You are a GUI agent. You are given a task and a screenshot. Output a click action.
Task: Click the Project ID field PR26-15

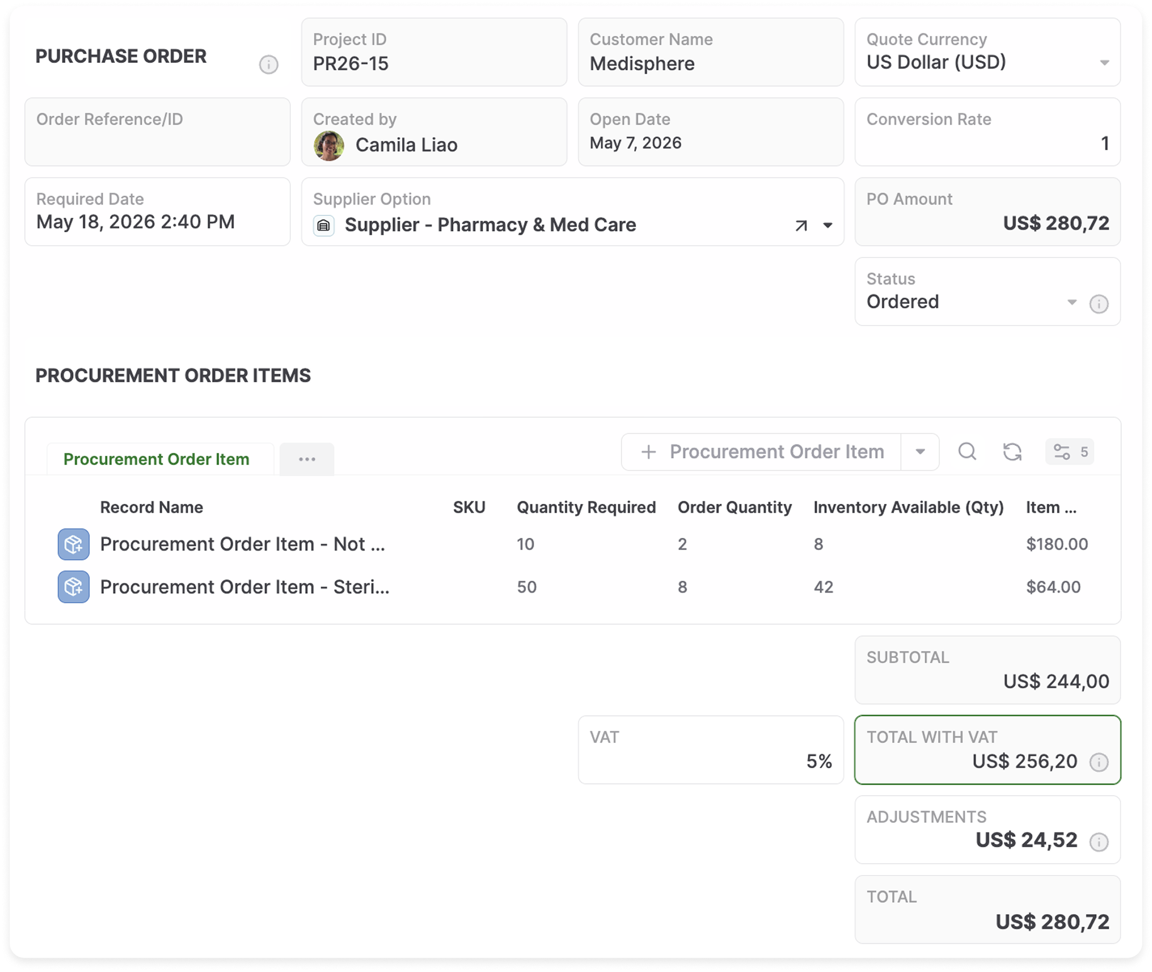pyautogui.click(x=434, y=52)
